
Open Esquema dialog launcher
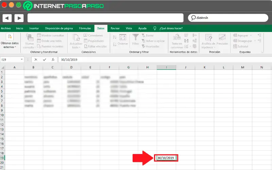[x=262, y=52]
